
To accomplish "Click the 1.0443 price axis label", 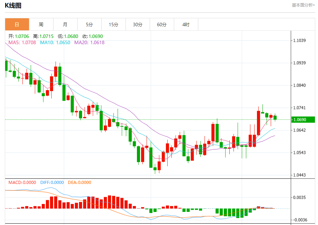I will click(x=299, y=175).
